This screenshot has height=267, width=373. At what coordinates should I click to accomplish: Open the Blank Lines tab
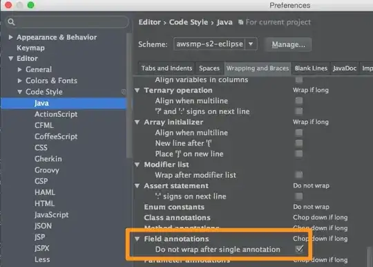point(311,68)
